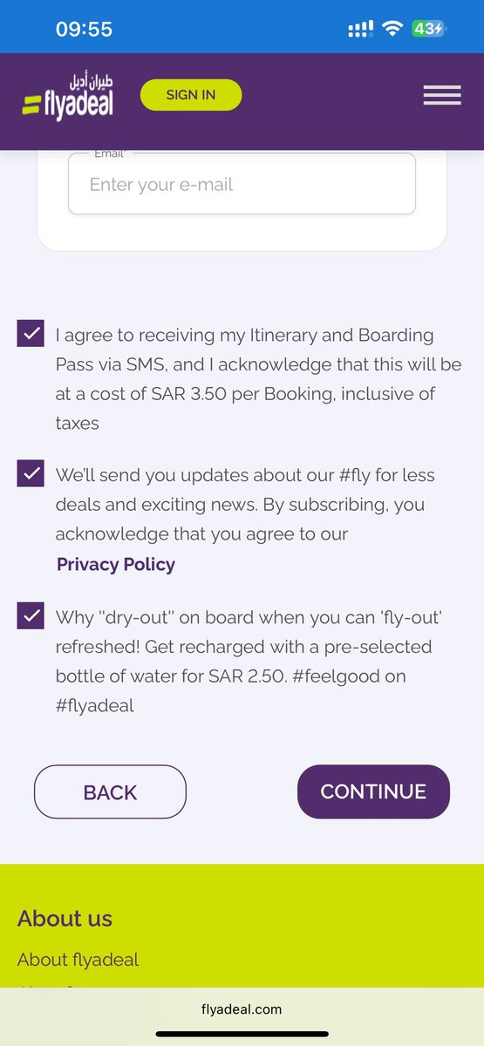Screen dimensions: 484x1046
Task: Tap the cellular signal icon
Action: 360,29
